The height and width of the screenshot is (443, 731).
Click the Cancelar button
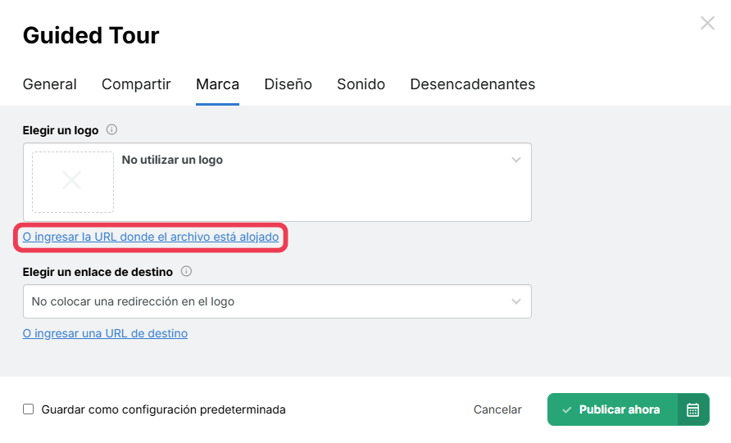pos(497,409)
